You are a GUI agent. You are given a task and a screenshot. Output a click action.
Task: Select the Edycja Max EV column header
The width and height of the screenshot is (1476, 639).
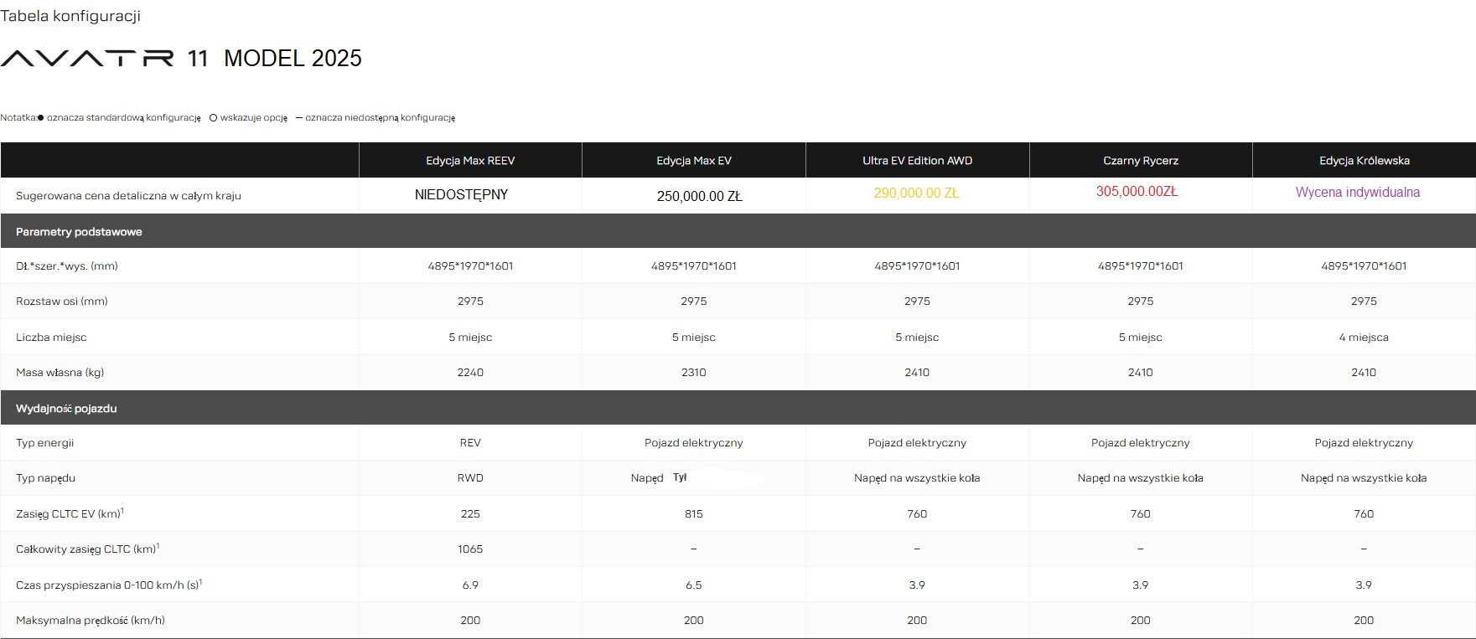[694, 161]
